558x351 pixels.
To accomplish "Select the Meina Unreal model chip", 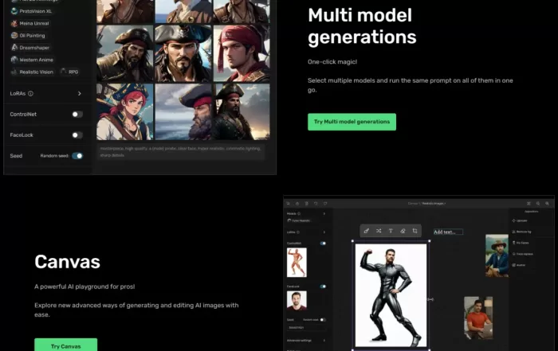I will click(x=30, y=23).
